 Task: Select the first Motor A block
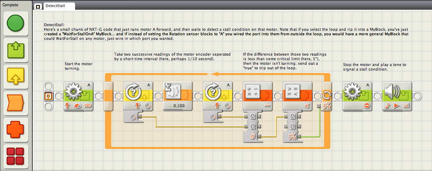pyautogui.click(x=78, y=96)
